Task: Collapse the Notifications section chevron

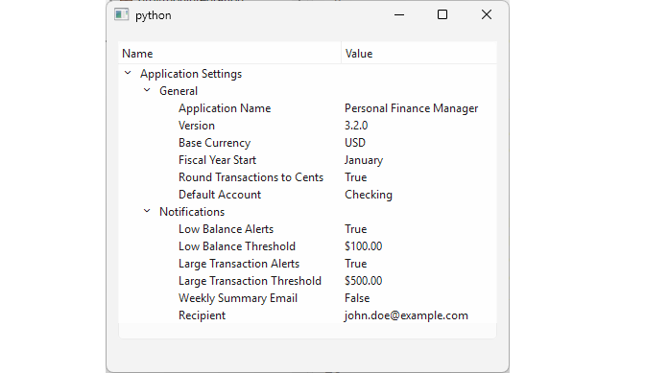Action: pyautogui.click(x=147, y=211)
